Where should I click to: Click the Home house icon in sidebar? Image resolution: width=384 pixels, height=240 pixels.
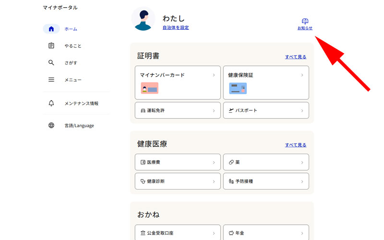(x=51, y=29)
